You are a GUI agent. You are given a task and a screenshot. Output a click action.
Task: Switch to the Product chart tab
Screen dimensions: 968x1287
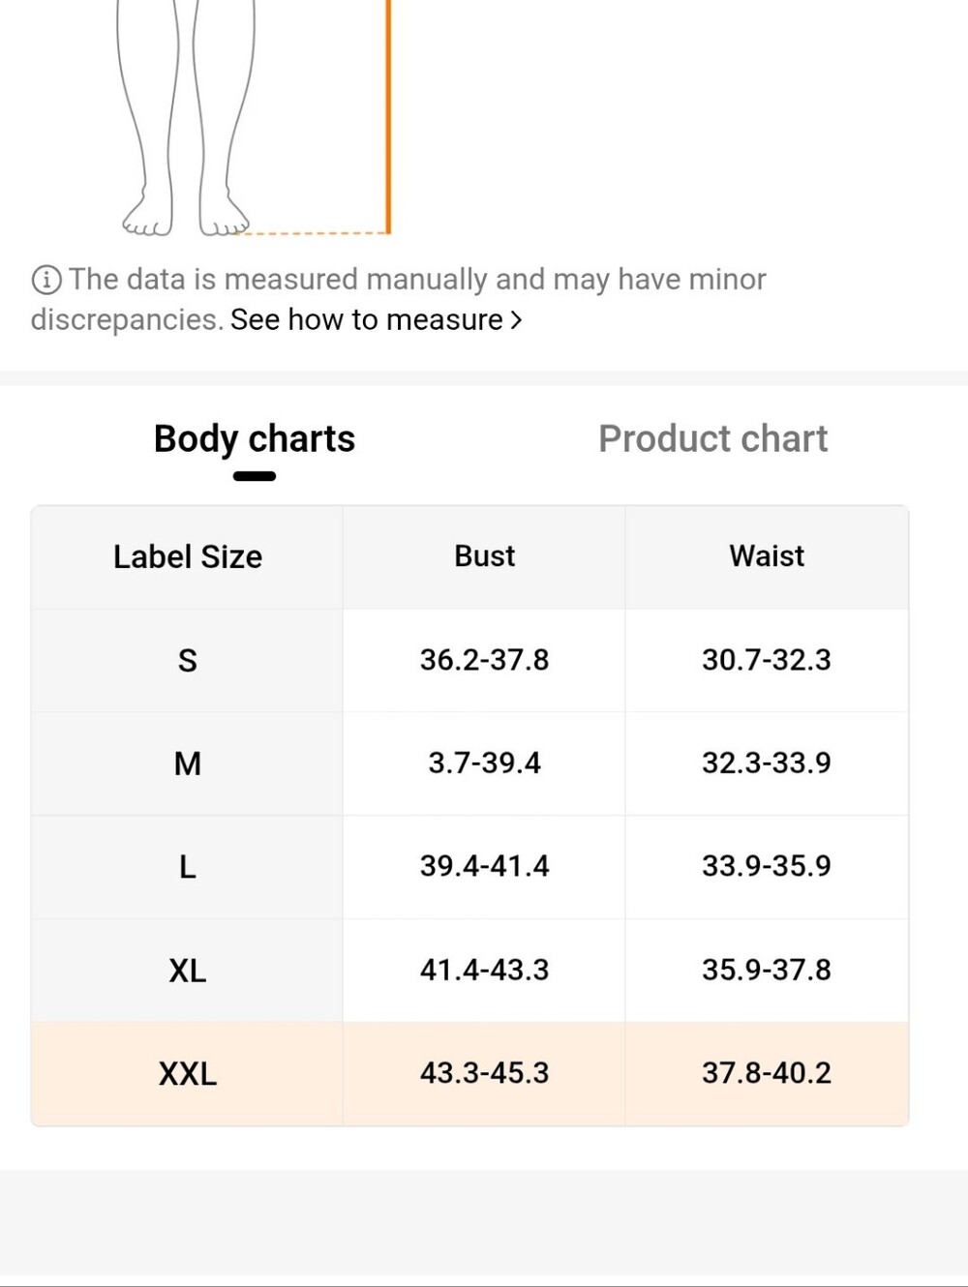point(713,438)
